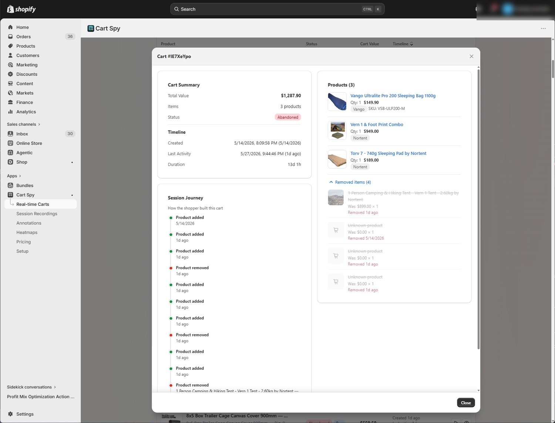Open Heatmaps page
This screenshot has height=423, width=555.
[27, 232]
